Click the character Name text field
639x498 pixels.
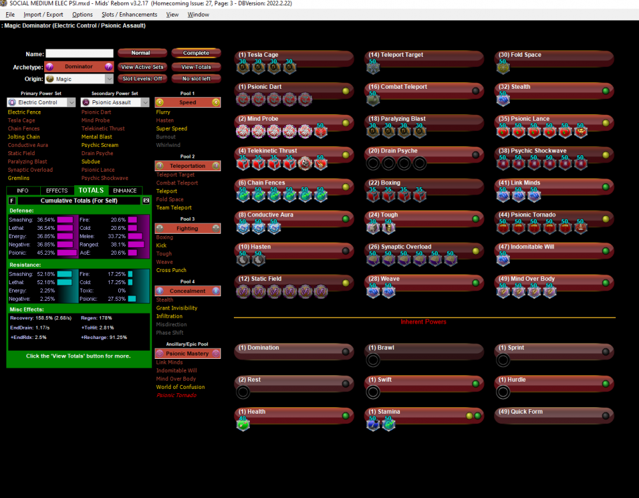(x=79, y=54)
